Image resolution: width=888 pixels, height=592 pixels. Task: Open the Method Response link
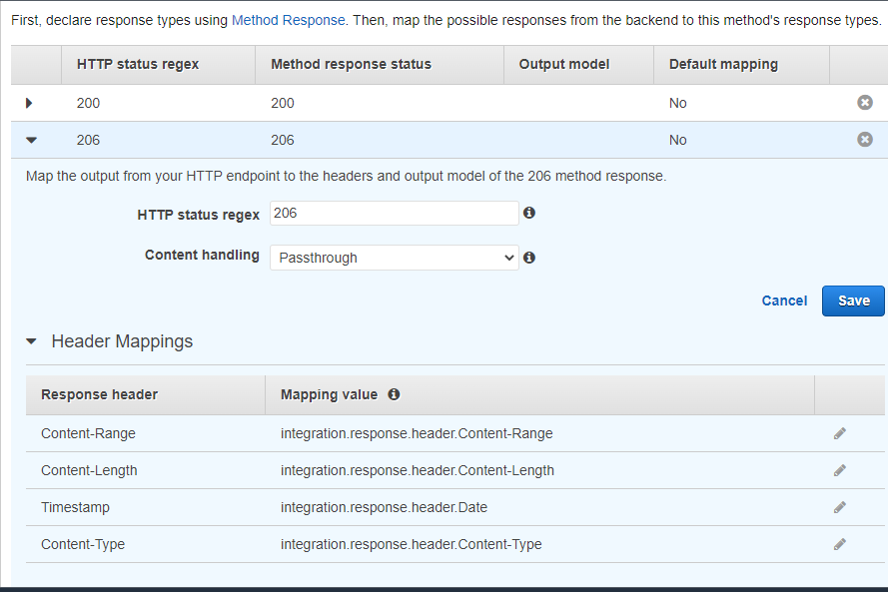pos(288,20)
